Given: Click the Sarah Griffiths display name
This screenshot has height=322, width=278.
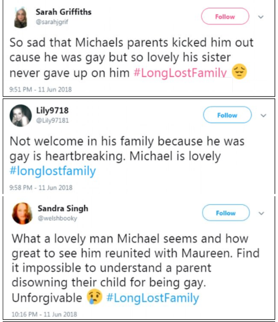Looking at the screenshot, I should point(63,12).
